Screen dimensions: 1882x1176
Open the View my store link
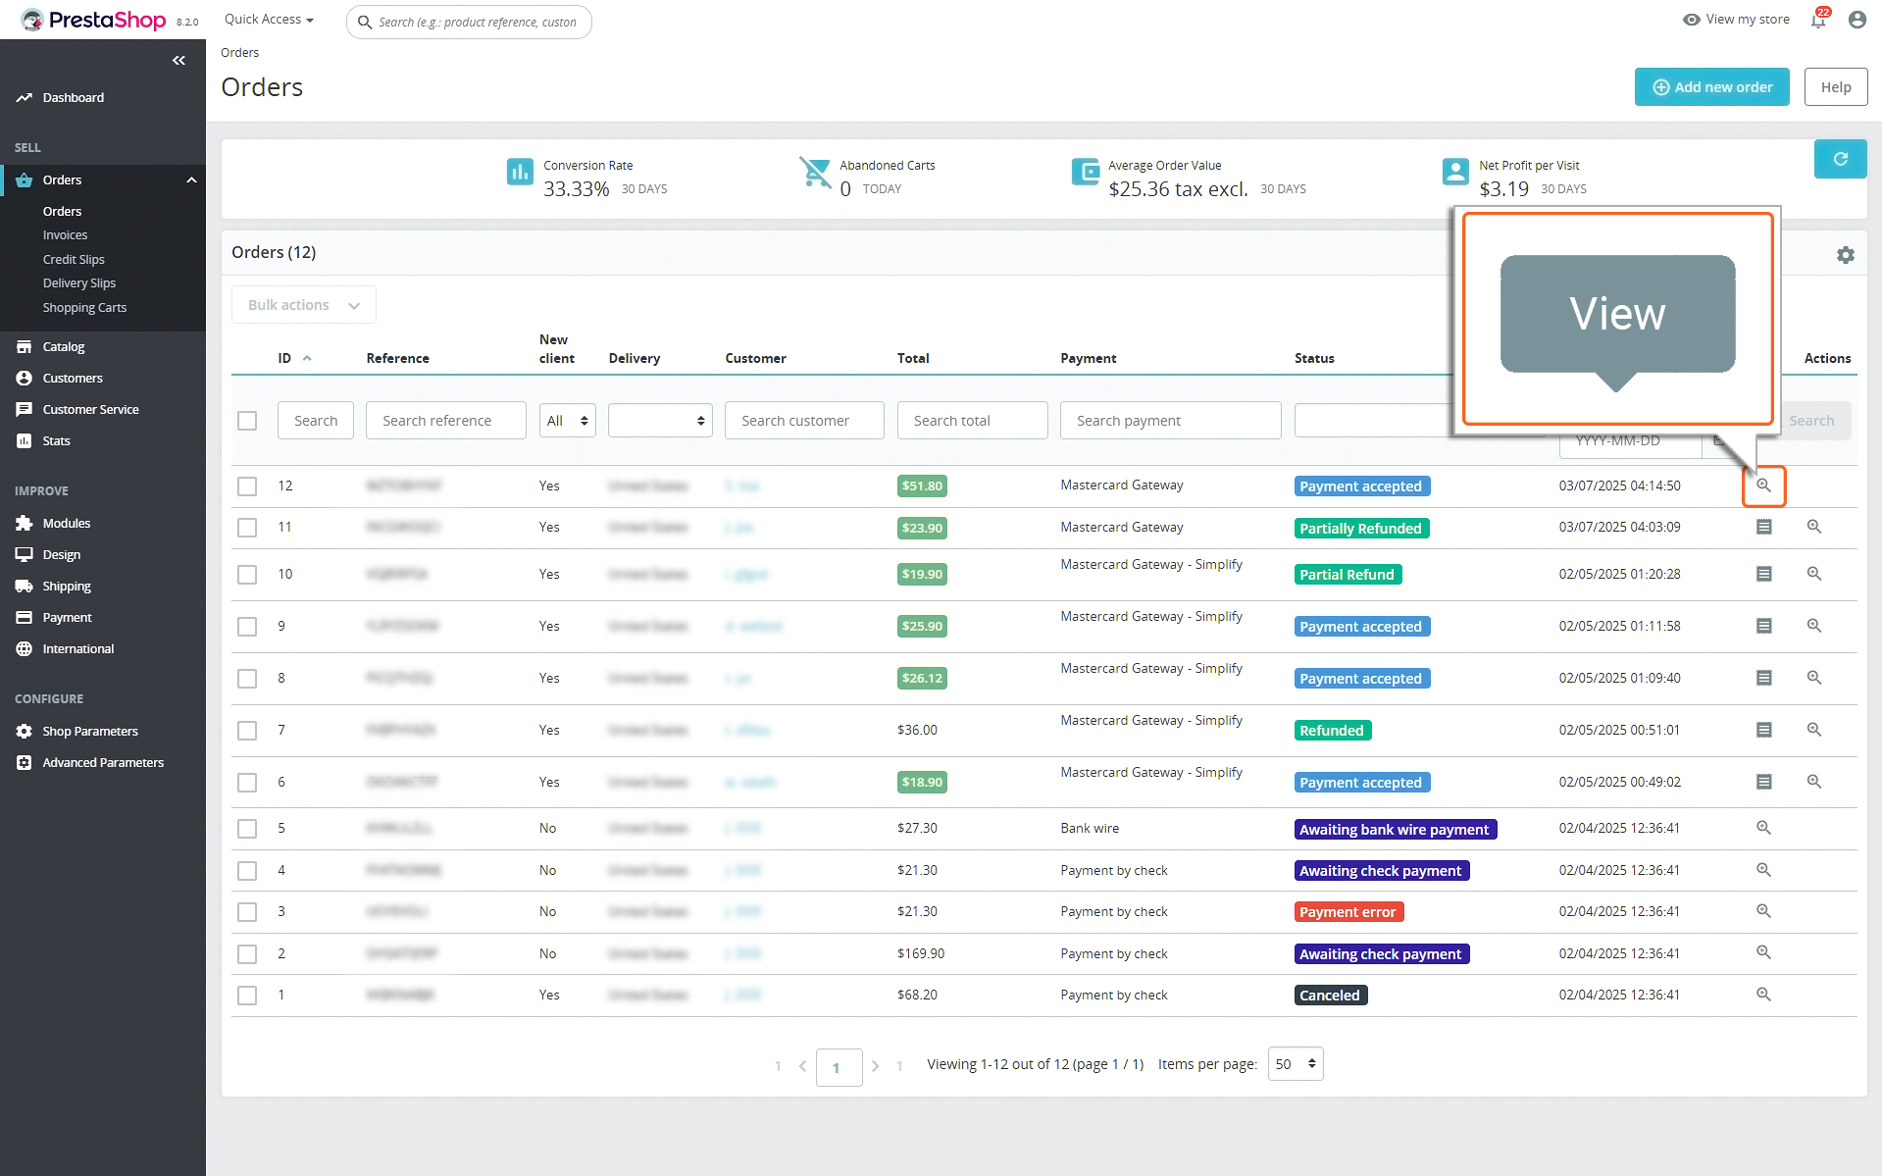click(x=1736, y=20)
